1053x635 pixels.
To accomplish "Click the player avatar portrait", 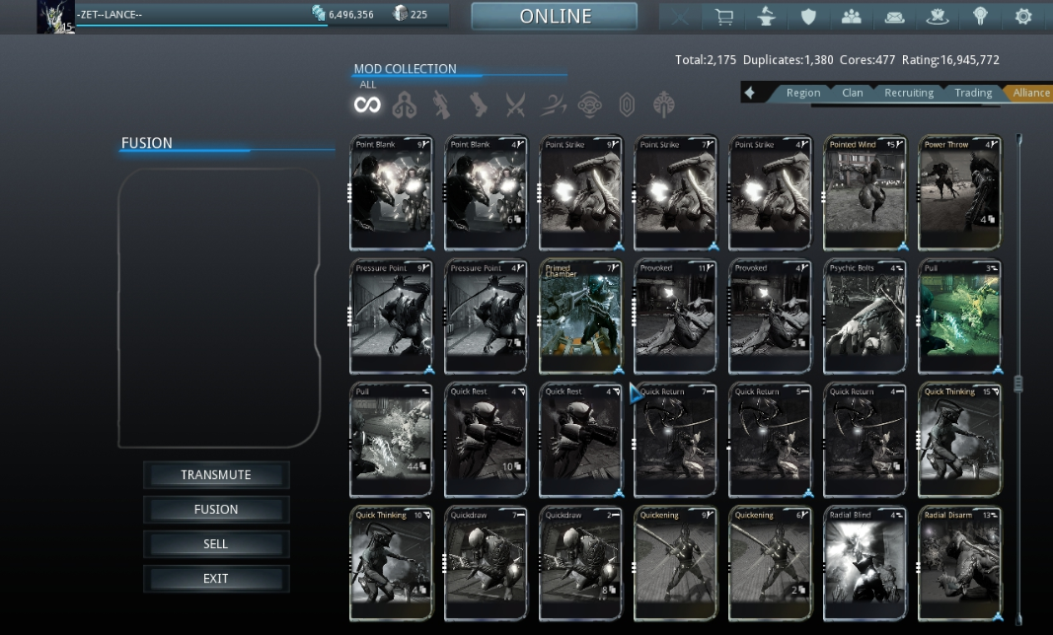I will [x=55, y=17].
